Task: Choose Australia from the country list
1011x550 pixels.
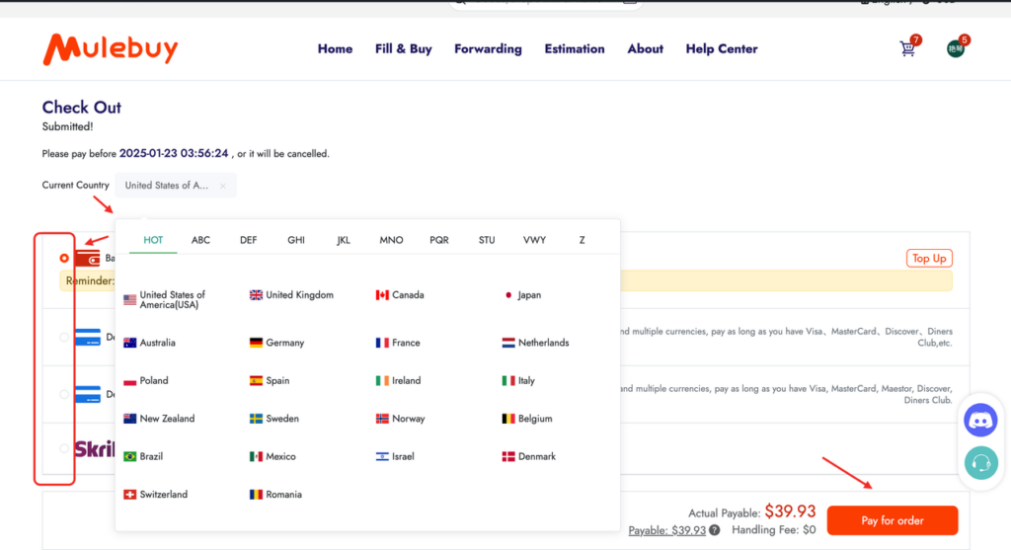Action: point(149,343)
